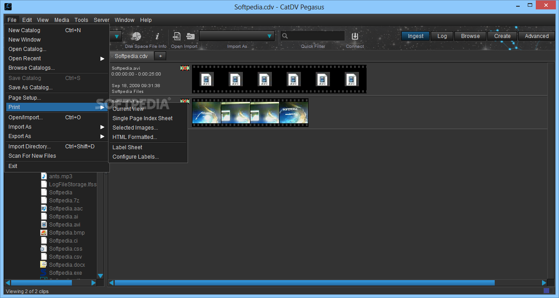Click the Import toolbar icon
This screenshot has height=298, width=559.
point(191,36)
